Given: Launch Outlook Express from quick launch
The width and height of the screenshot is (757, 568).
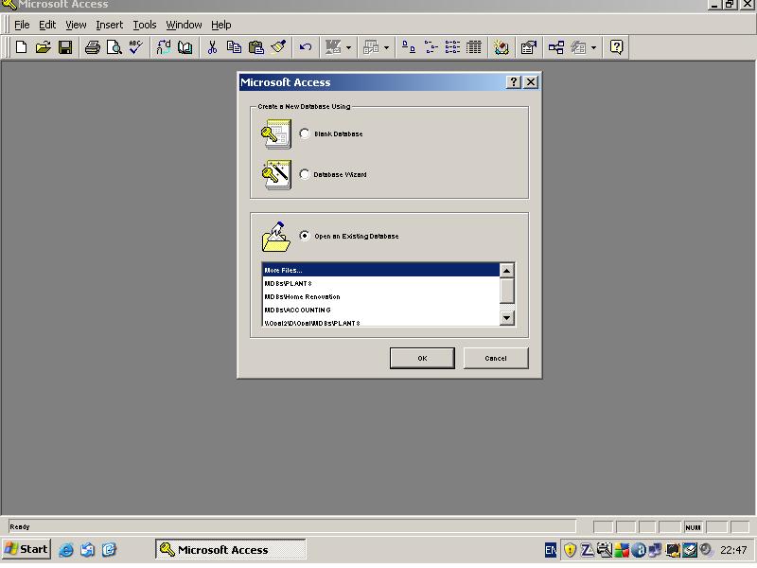Looking at the screenshot, I should coord(87,550).
